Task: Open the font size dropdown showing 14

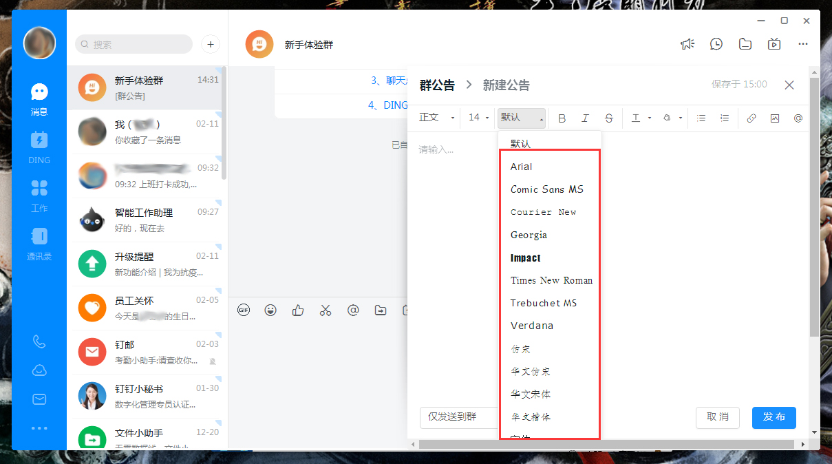Action: pos(477,118)
